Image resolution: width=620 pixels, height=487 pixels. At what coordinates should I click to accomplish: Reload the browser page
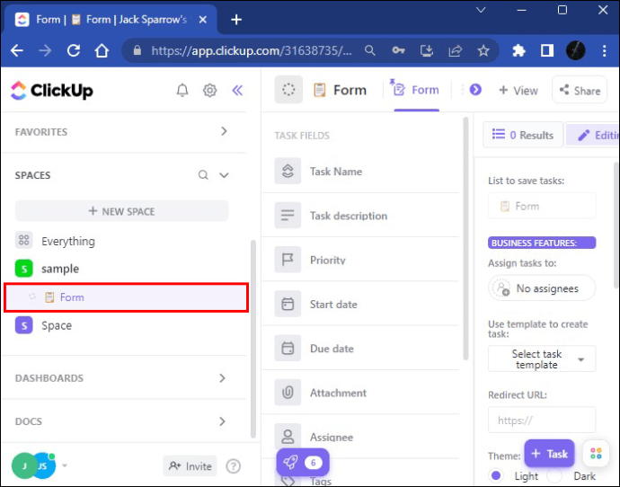pos(74,50)
